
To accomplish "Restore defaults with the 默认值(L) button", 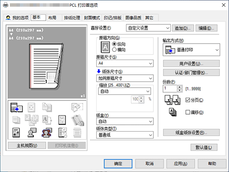I will (204, 147).
